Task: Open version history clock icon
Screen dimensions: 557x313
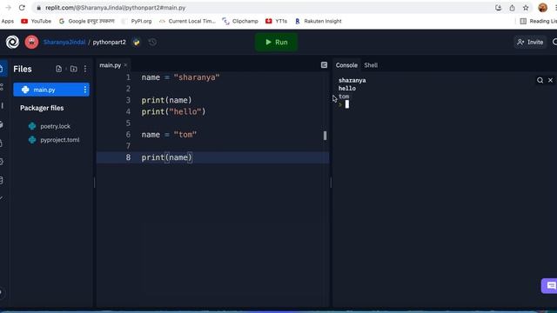Action: [x=152, y=43]
